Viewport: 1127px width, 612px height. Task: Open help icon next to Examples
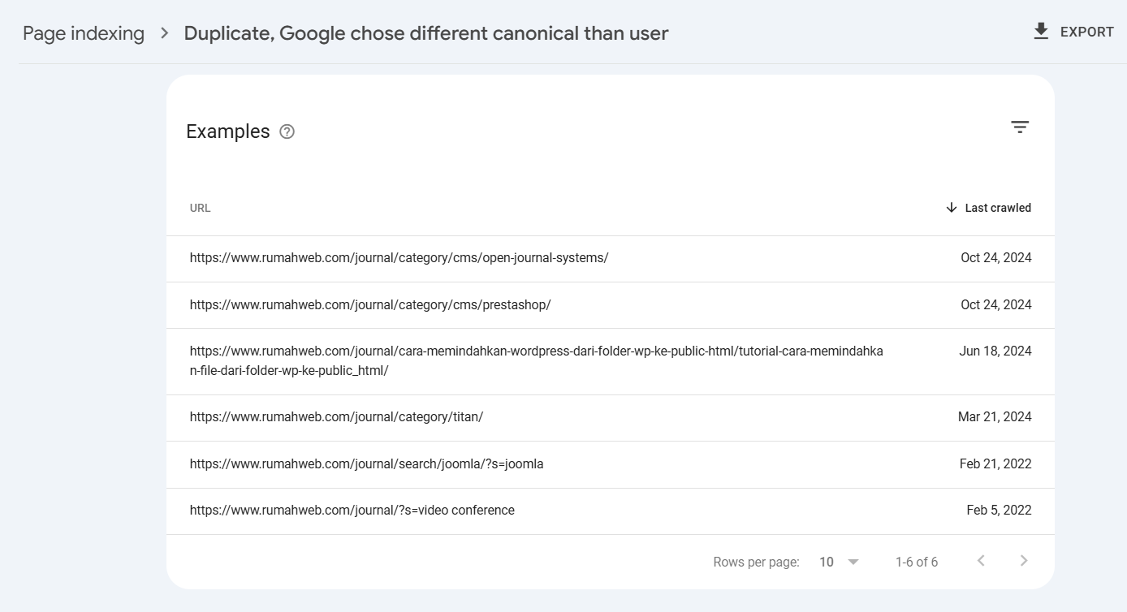(287, 131)
